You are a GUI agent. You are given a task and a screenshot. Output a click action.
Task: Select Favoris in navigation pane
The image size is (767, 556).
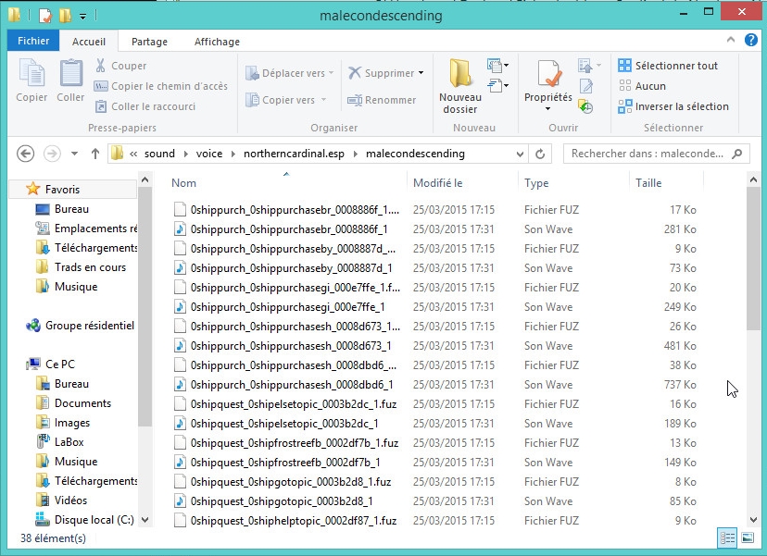pyautogui.click(x=62, y=189)
